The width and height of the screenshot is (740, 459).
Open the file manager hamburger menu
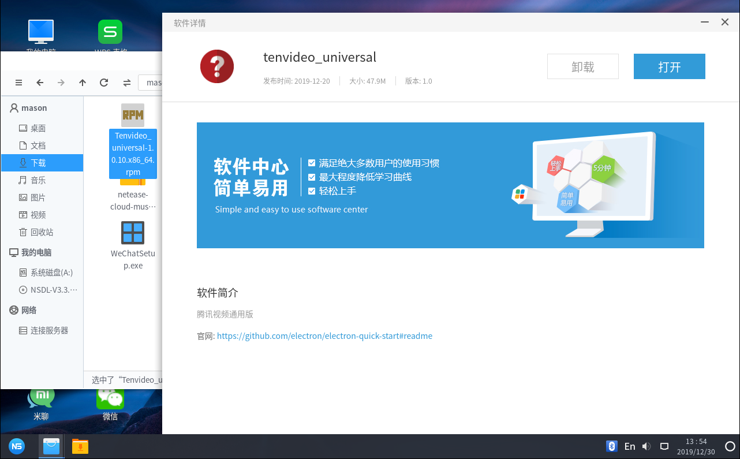point(18,83)
